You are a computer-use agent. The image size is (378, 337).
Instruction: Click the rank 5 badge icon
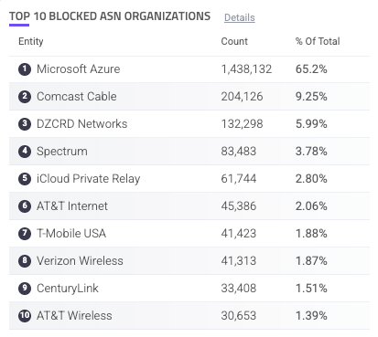[x=25, y=179]
